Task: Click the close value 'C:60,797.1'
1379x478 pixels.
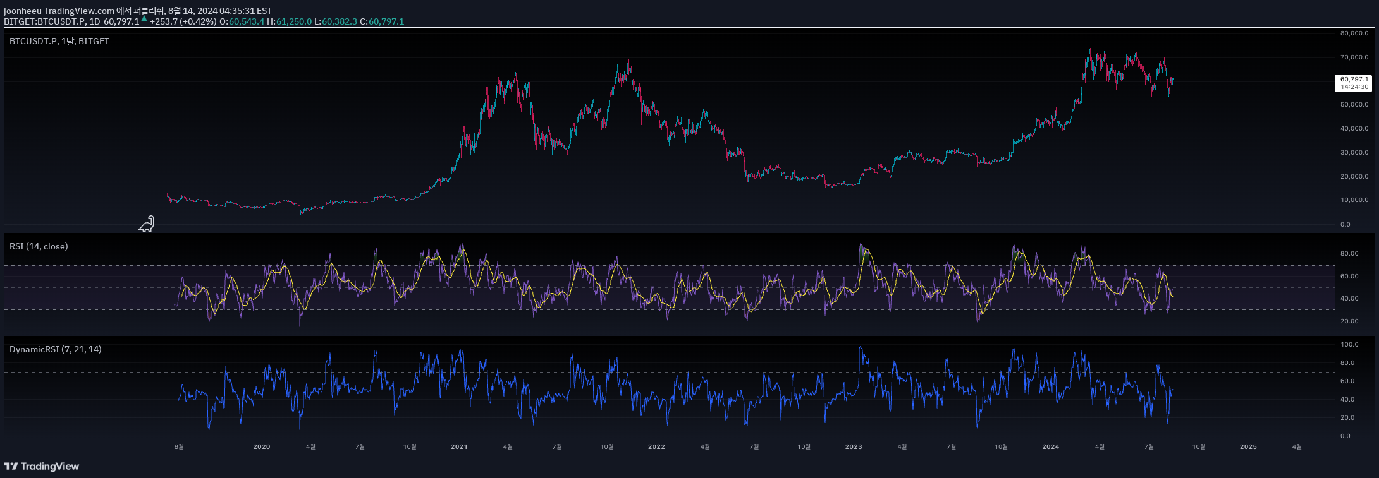Action: coord(382,21)
